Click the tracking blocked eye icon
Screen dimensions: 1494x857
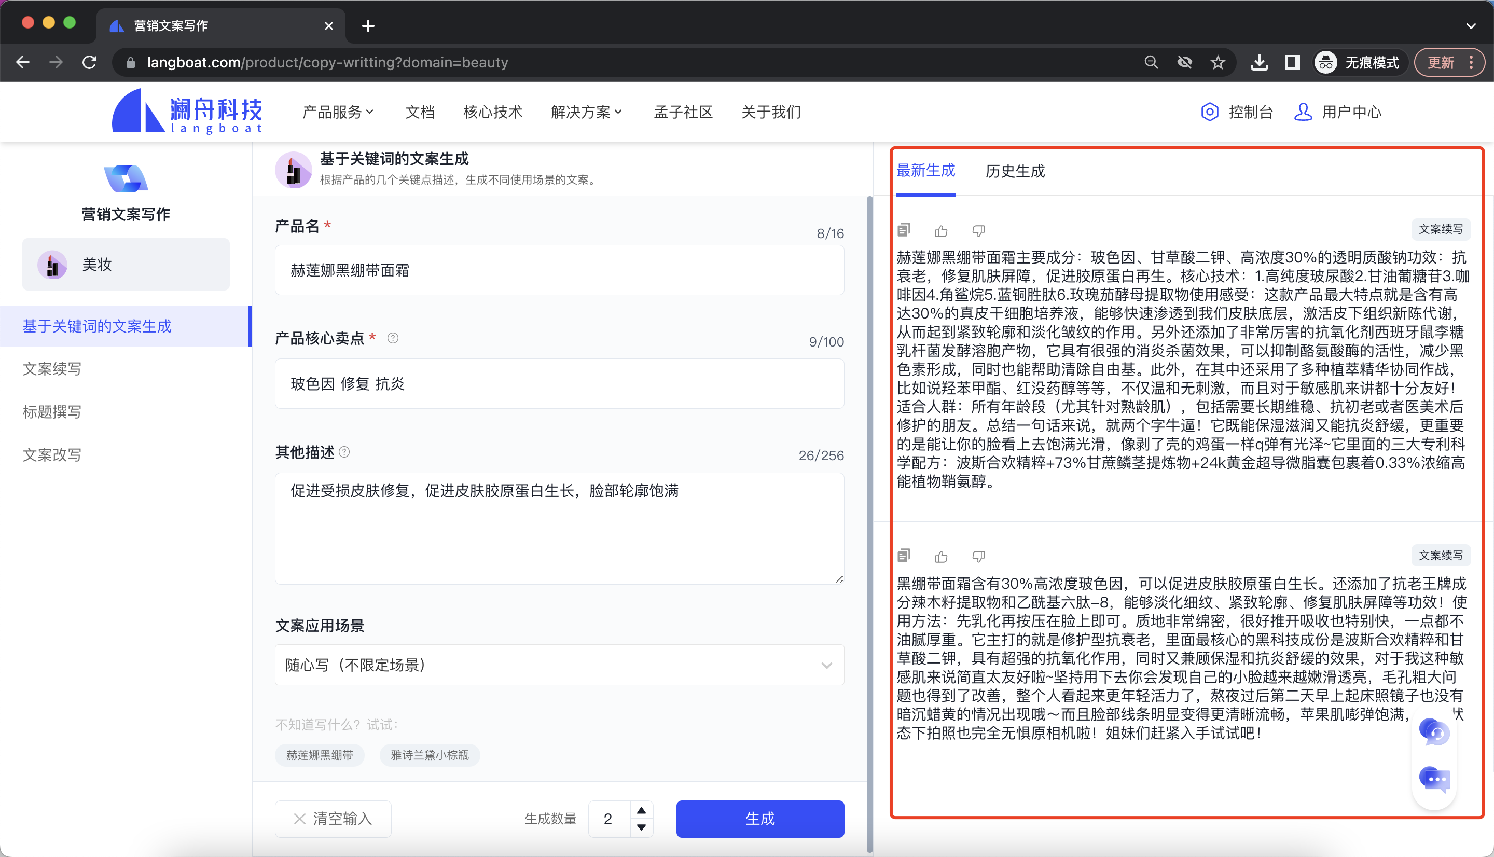pos(1184,62)
